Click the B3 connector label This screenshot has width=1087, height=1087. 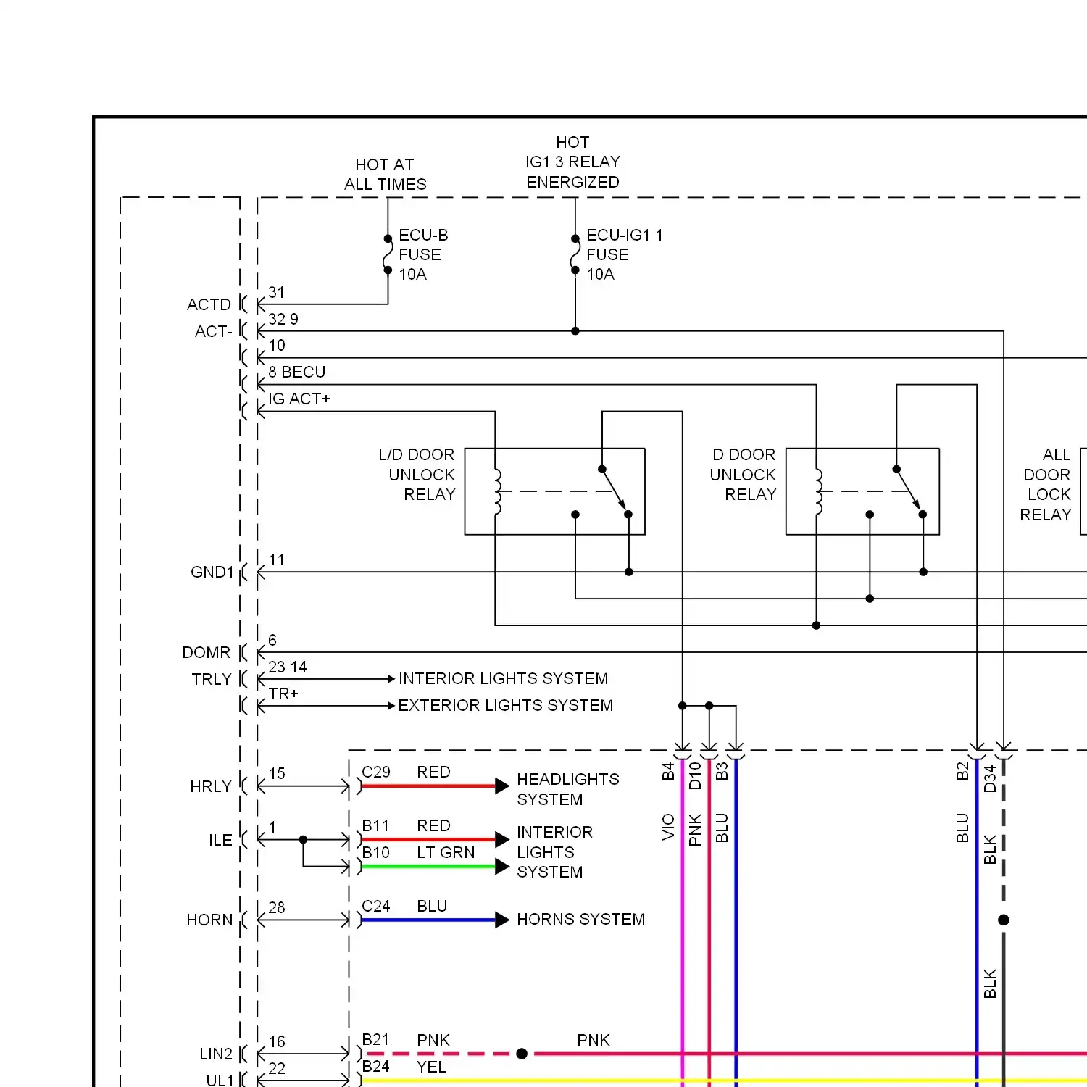coord(722,771)
